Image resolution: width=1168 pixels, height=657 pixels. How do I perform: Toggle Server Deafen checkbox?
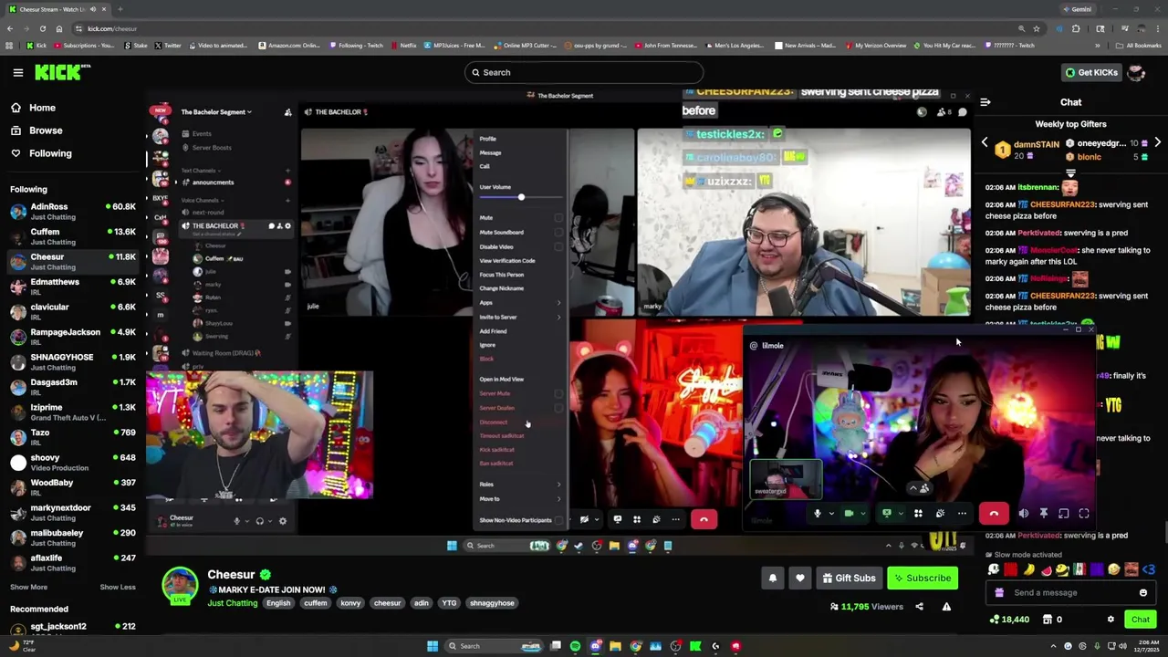click(559, 408)
